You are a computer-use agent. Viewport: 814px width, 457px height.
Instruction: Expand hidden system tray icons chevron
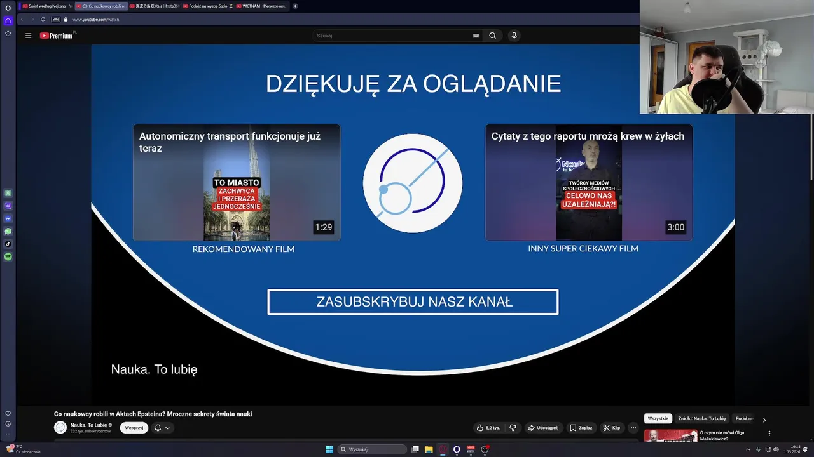pos(748,449)
